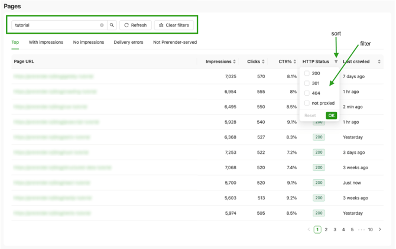Open No impressions tab

(x=89, y=42)
